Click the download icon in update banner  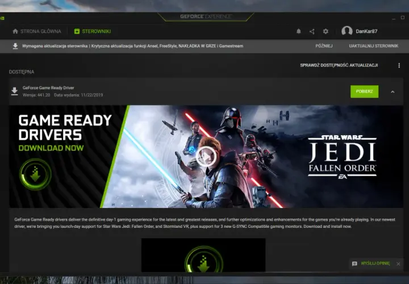point(15,46)
